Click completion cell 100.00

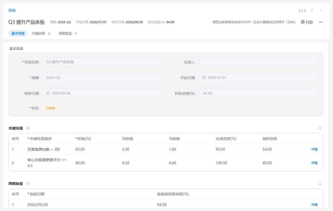(x=221, y=163)
